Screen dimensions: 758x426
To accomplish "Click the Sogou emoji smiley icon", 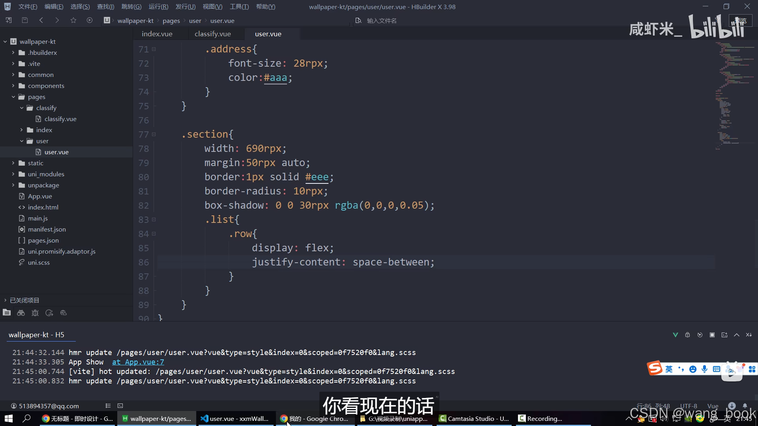I will click(x=693, y=369).
